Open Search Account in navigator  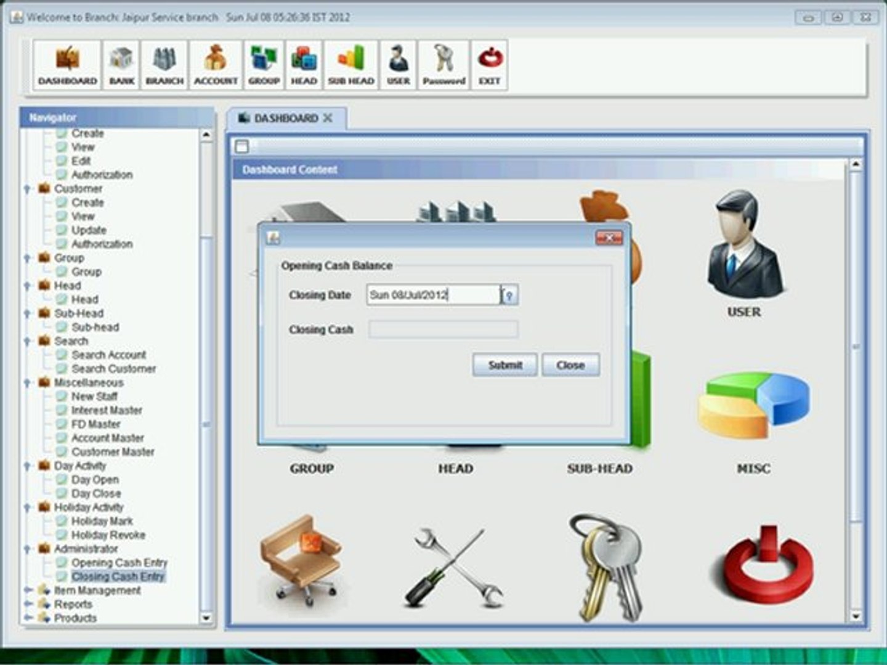[x=108, y=355]
